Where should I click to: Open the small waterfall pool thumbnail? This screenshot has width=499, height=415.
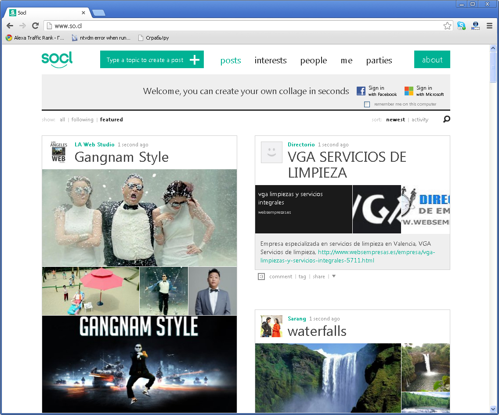tap(426, 367)
